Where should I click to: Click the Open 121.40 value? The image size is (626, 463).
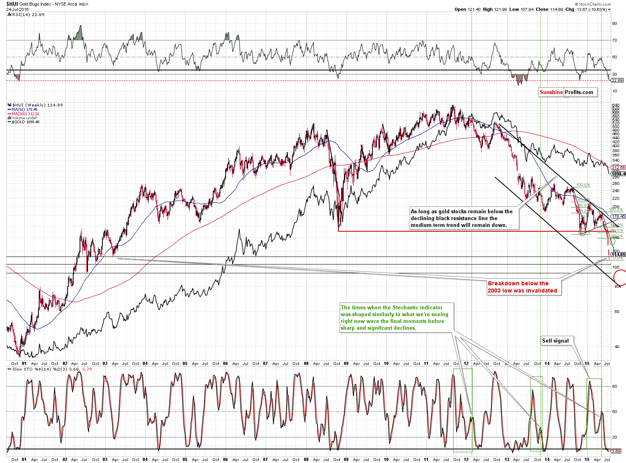[x=467, y=9]
